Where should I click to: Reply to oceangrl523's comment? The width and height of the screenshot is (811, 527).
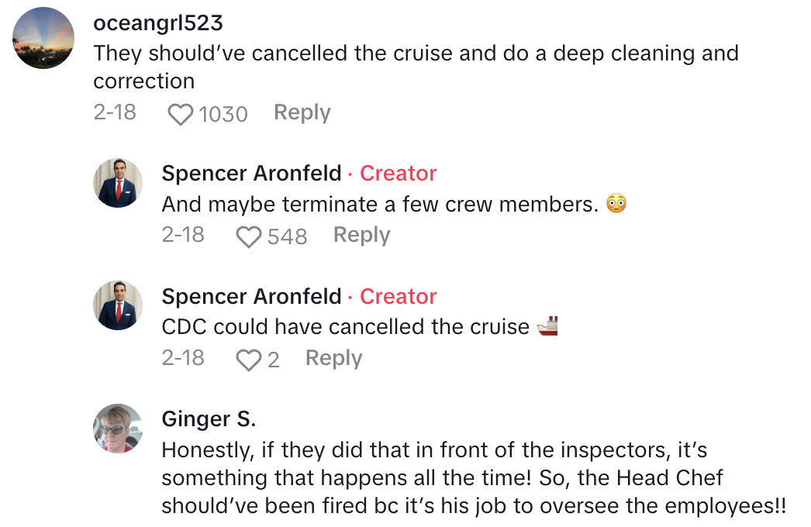coord(302,113)
